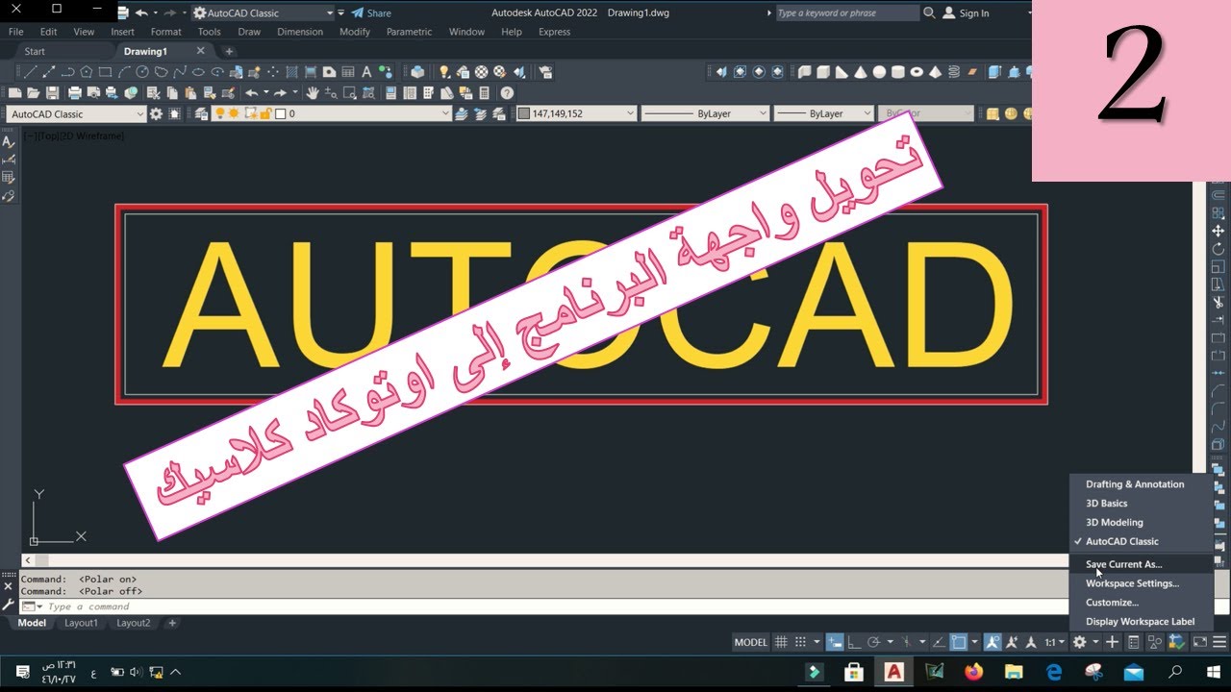Image resolution: width=1231 pixels, height=692 pixels.
Task: Select the Multiline Text 'A' tool
Action: click(x=366, y=72)
